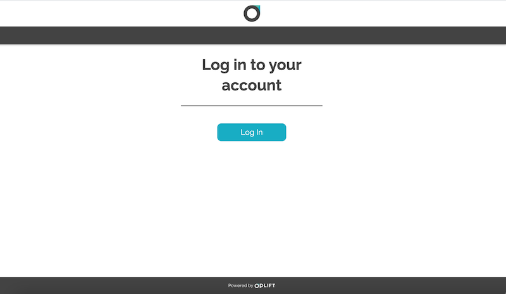Click the OPLIFT wordmark in the footer
The width and height of the screenshot is (506, 294).
tap(265, 286)
